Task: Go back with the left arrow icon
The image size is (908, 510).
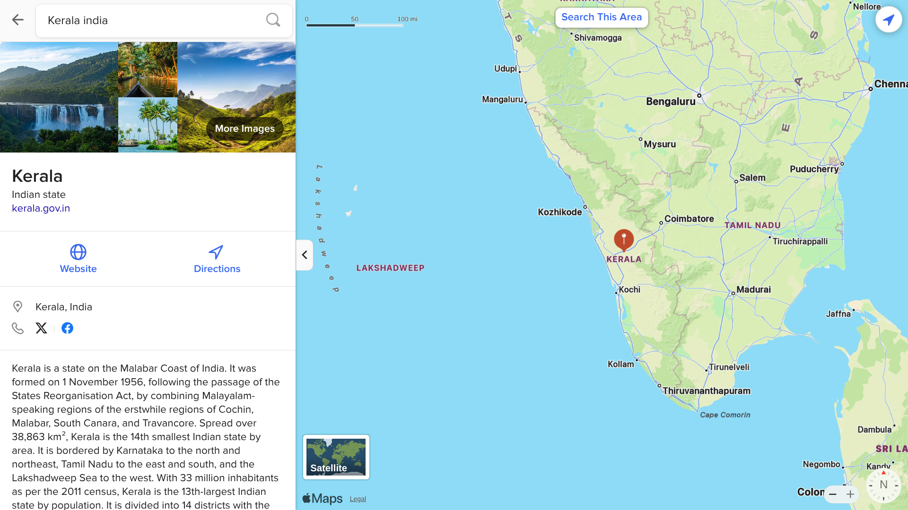Action: [17, 20]
